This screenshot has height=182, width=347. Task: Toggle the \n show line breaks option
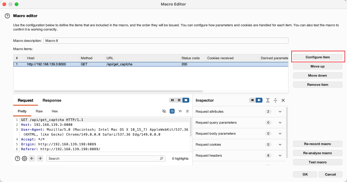tap(180, 111)
